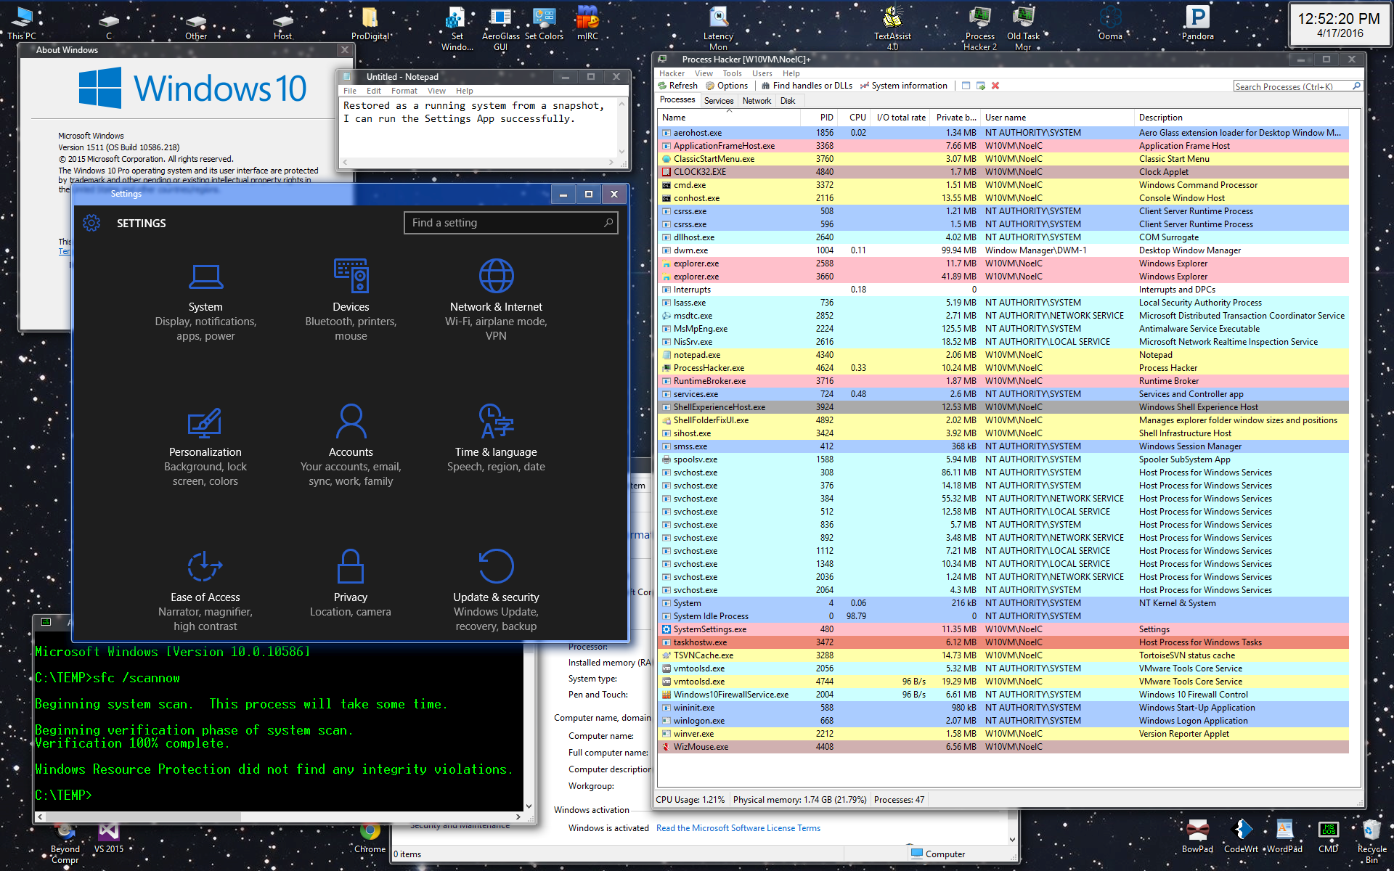The width and height of the screenshot is (1394, 871).
Task: Select the notepad.exe process row
Action: tap(1003, 355)
